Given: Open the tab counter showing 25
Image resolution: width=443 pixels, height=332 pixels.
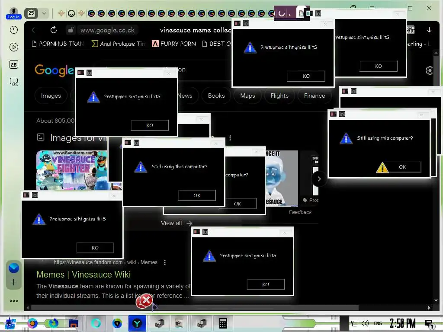Looking at the screenshot, I should [x=31, y=13].
